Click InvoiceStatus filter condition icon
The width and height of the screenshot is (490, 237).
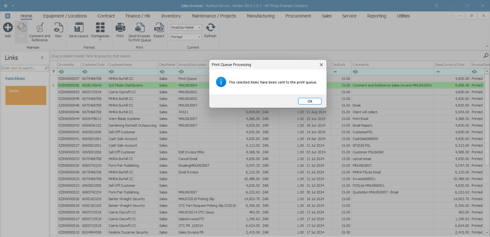pyautogui.click(x=474, y=72)
